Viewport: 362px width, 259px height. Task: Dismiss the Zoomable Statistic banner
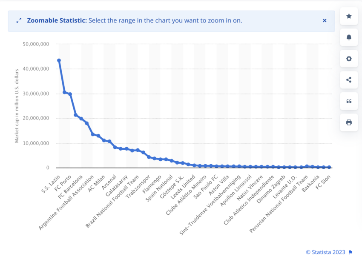[x=325, y=20]
